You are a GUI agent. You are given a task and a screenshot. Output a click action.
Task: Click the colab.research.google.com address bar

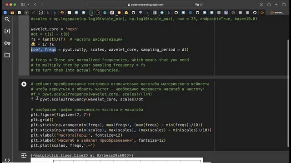pos(145,5)
